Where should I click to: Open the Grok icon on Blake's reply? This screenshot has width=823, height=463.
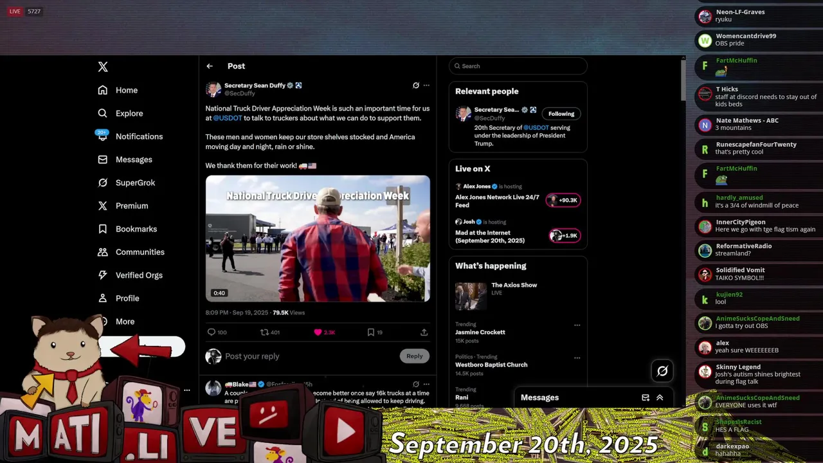pos(416,384)
